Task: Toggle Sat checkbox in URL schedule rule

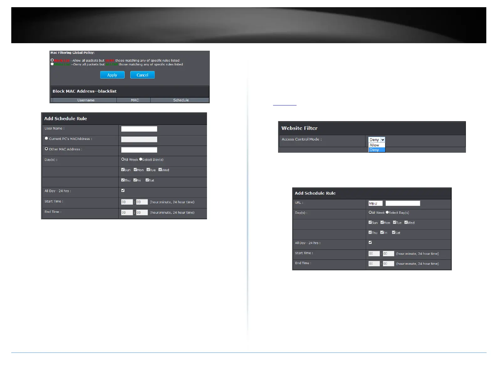Action: [394, 232]
